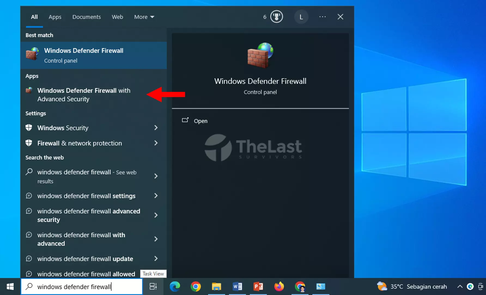486x295 pixels.
Task: Expand the advanced security suggestion chevron
Action: (x=156, y=215)
